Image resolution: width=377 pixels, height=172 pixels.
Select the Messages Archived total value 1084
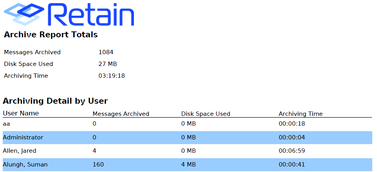tap(106, 52)
